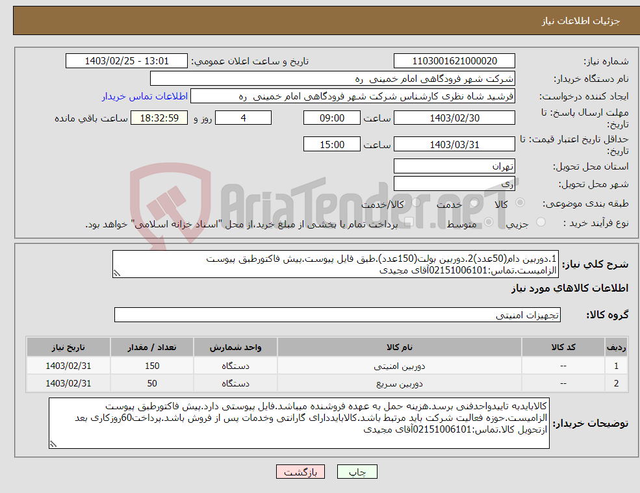Screen dimensions: 640x493
Task: Click the quantity cell showing 50
Action: tap(152, 384)
